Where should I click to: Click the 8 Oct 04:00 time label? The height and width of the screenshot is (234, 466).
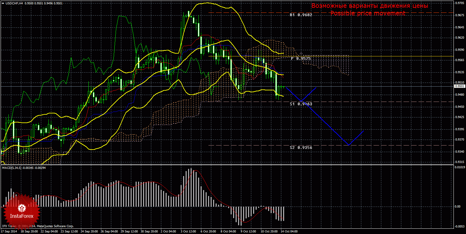[229, 232]
